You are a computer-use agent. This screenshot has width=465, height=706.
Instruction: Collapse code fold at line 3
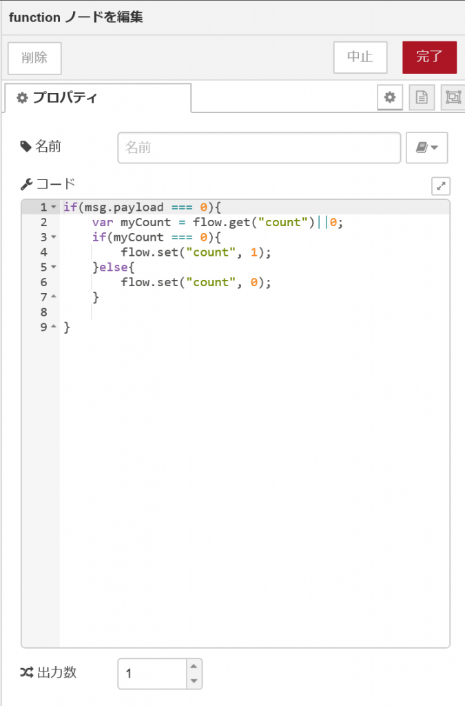(54, 237)
